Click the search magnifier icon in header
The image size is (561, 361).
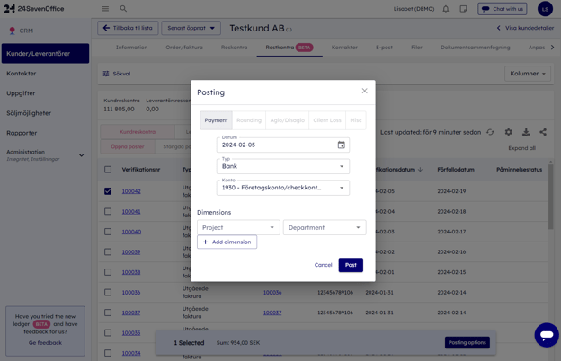[123, 9]
